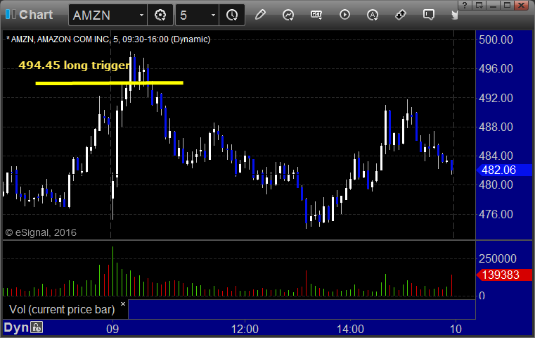
Task: Open the symbol settings gear menu
Action: [x=160, y=15]
